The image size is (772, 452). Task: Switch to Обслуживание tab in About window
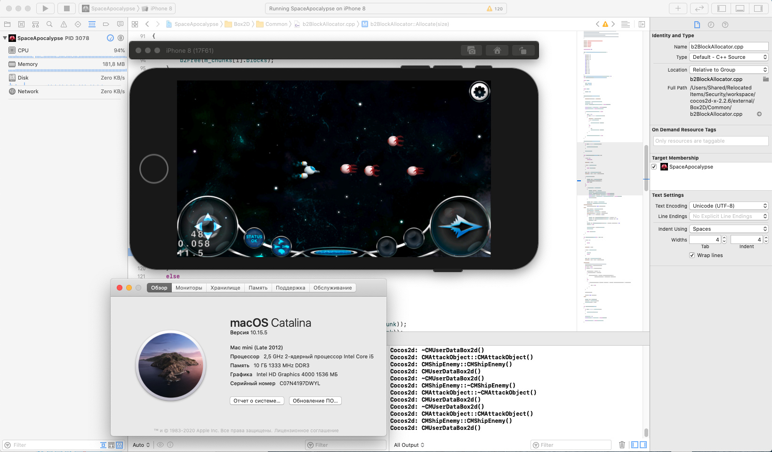333,288
